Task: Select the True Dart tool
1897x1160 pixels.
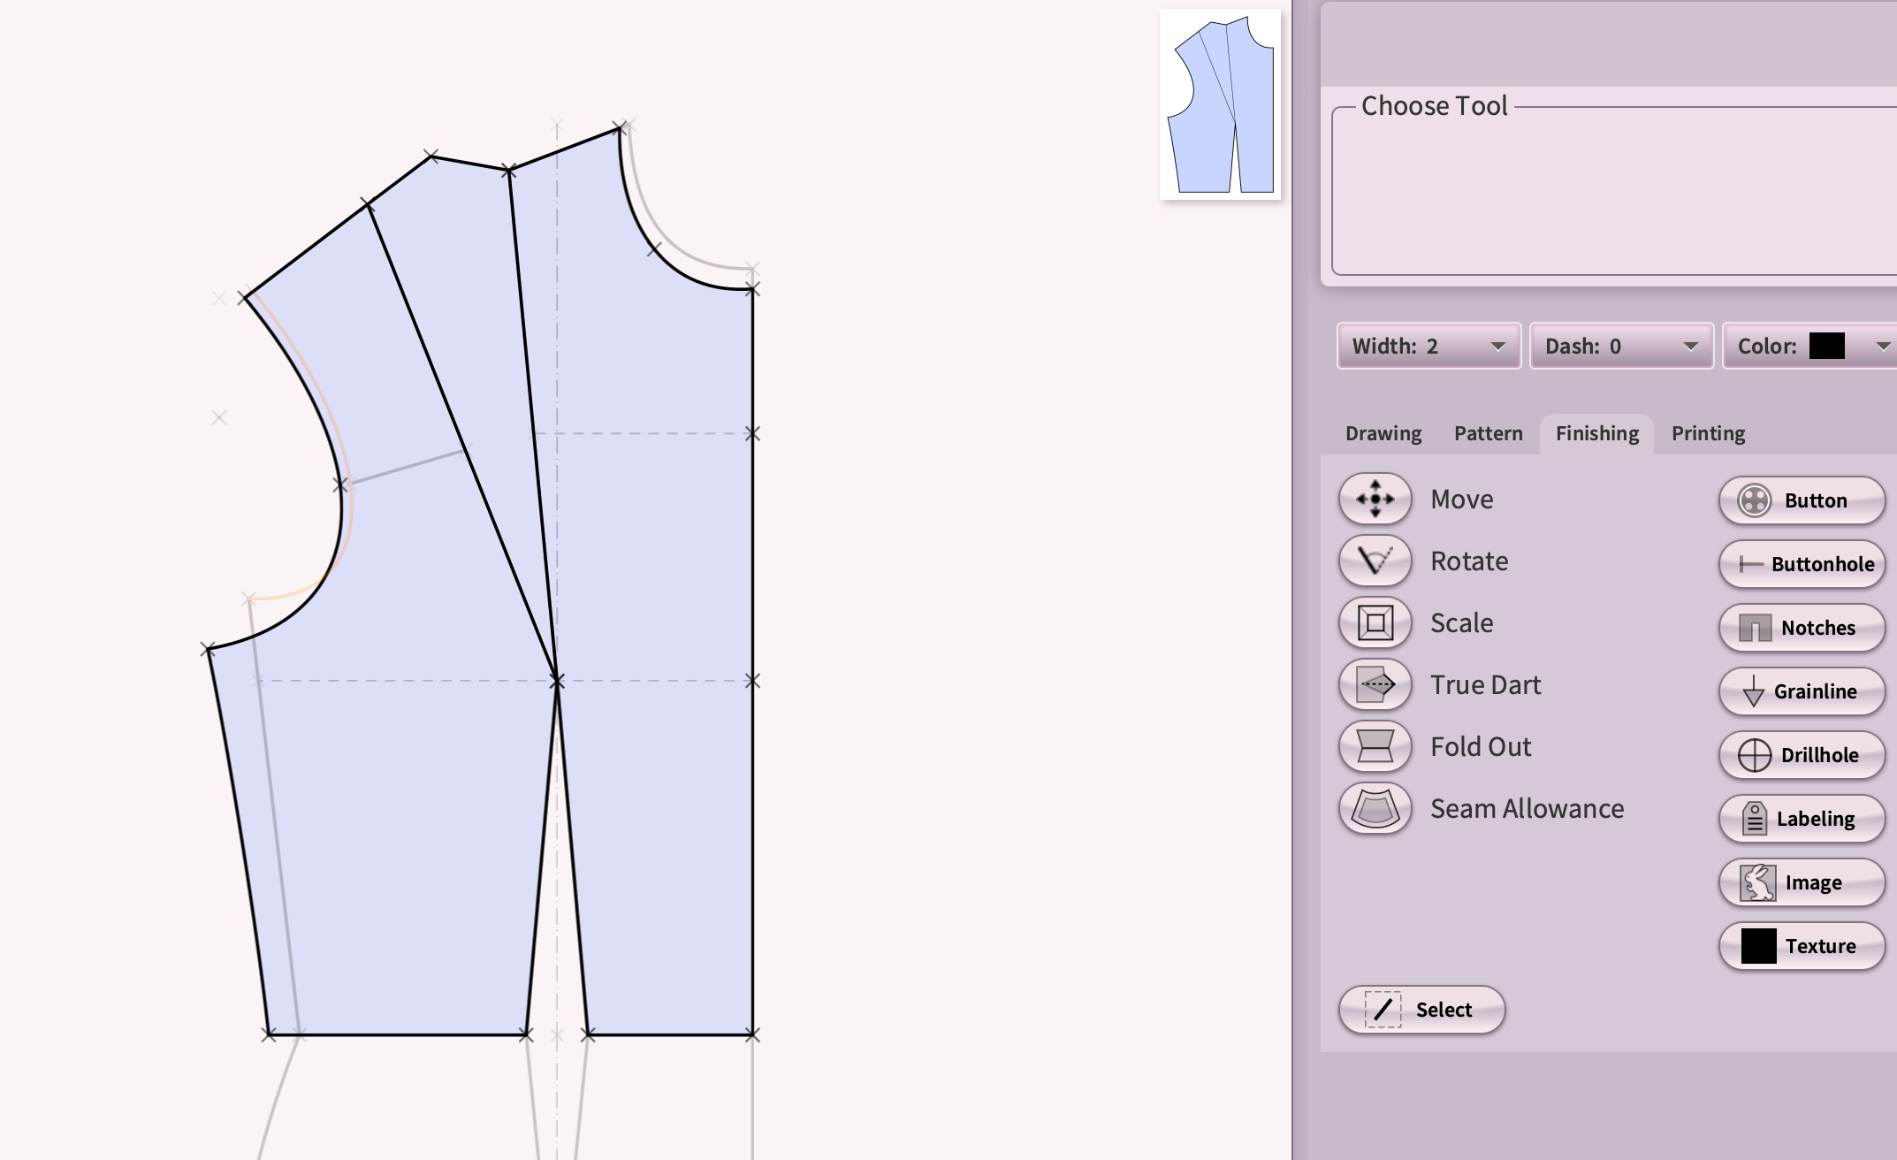Action: 1375,684
